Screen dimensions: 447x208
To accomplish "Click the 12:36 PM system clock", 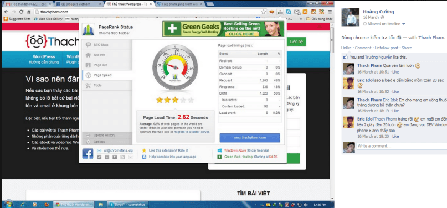I will (x=319, y=205).
